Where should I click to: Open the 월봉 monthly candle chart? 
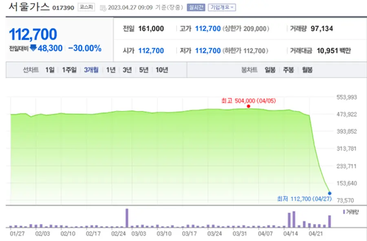[x=307, y=70]
